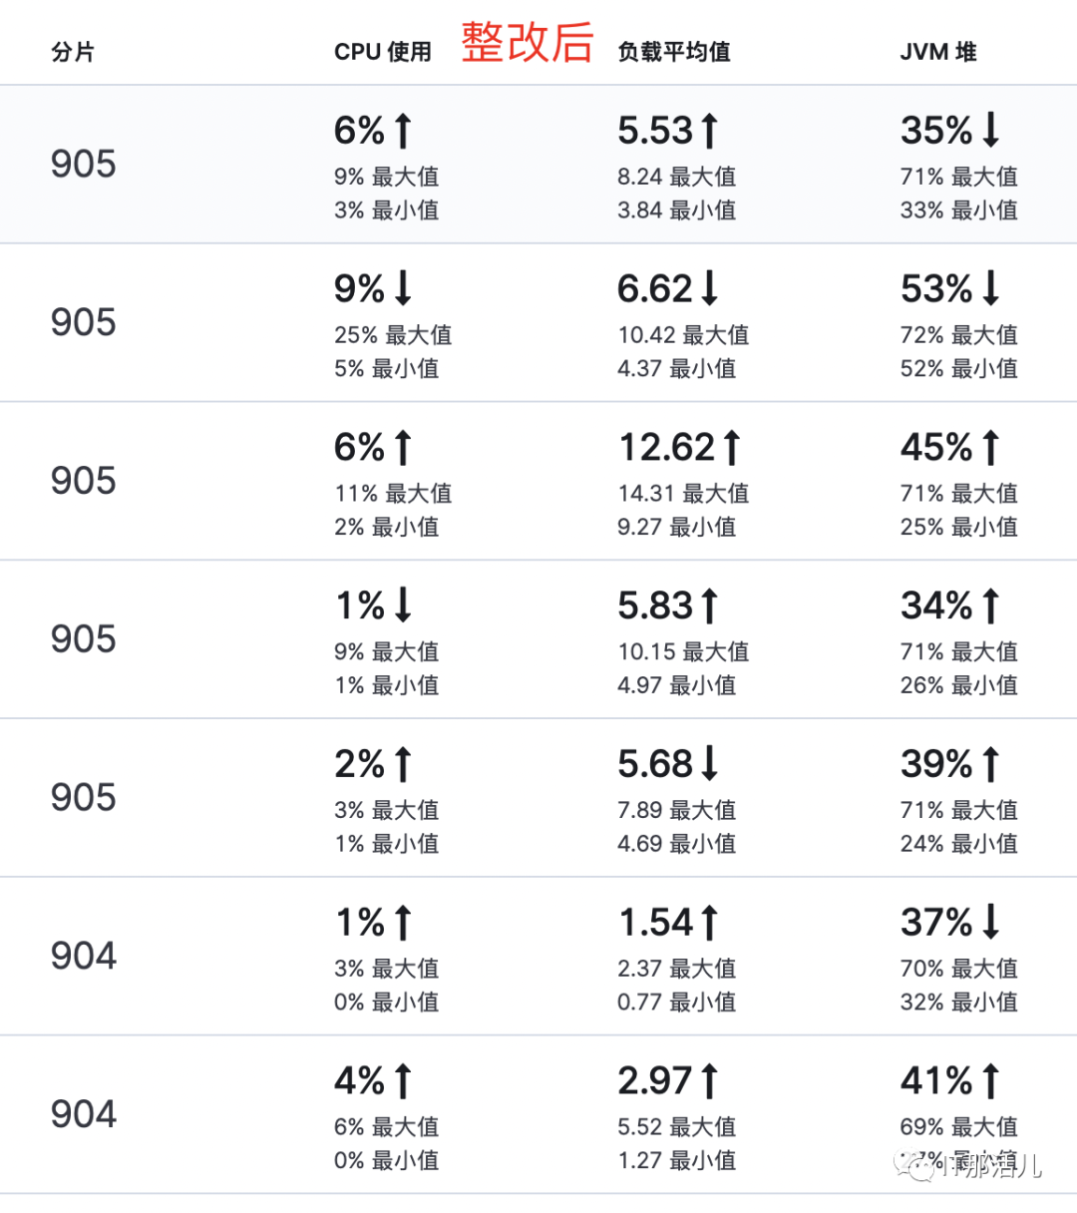This screenshot has width=1077, height=1213.
Task: Click the JVM 堆 column header
Action: (938, 52)
